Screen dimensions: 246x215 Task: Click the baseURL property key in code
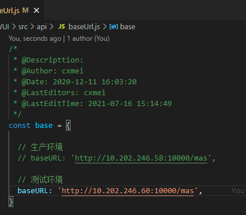click(x=33, y=191)
